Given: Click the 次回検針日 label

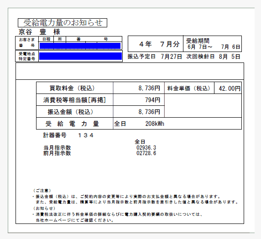Looking at the screenshot, I should point(200,57).
